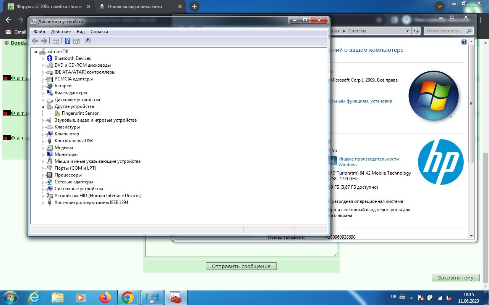This screenshot has width=489, height=305.
Task: Click the Отправить сообщение button
Action: click(x=241, y=266)
